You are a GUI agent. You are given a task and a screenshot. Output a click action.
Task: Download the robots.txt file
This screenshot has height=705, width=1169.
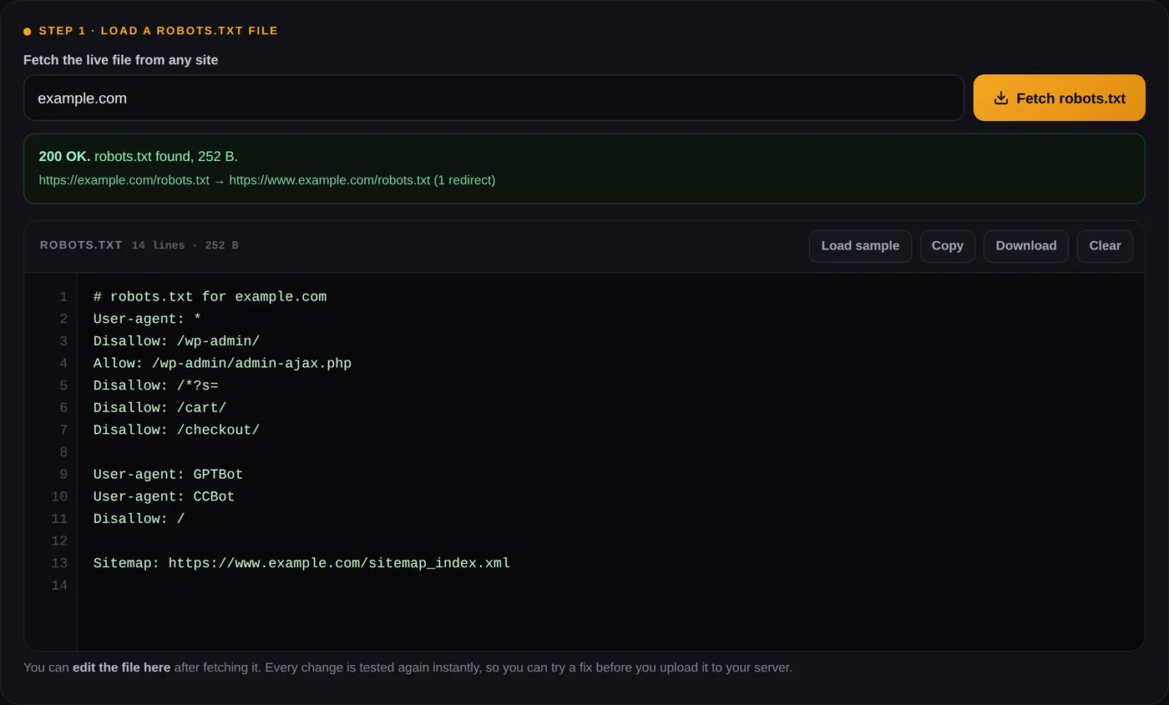point(1025,246)
